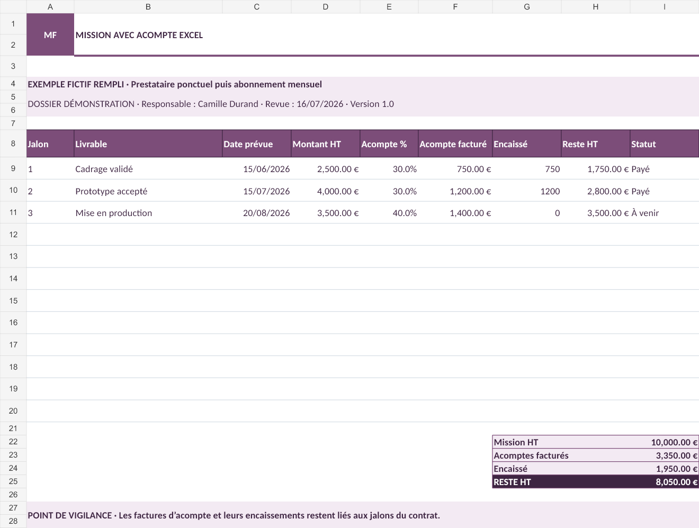Select column F header
The image size is (699, 528).
pos(455,7)
